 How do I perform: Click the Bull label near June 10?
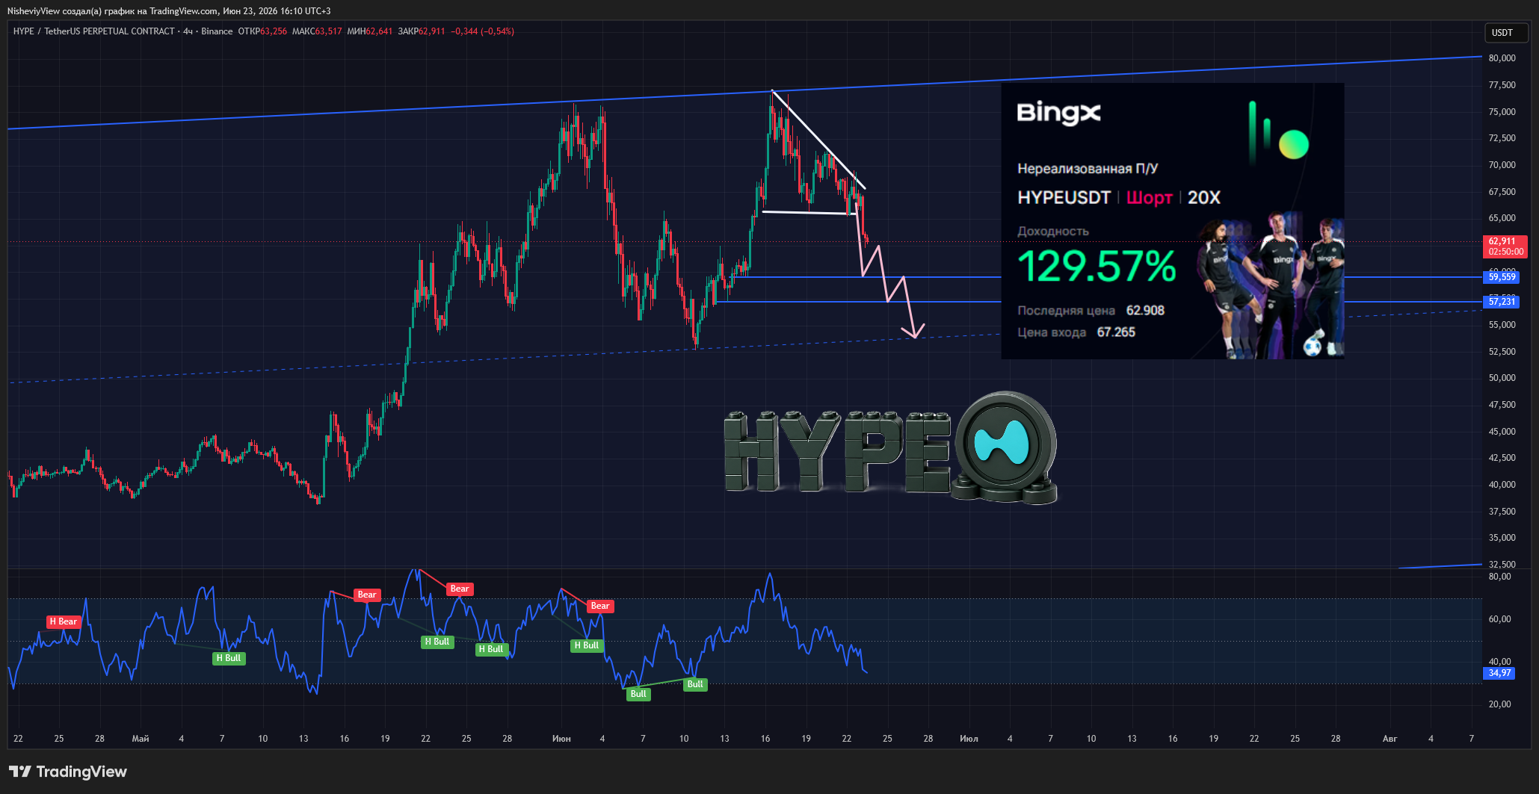pyautogui.click(x=695, y=684)
